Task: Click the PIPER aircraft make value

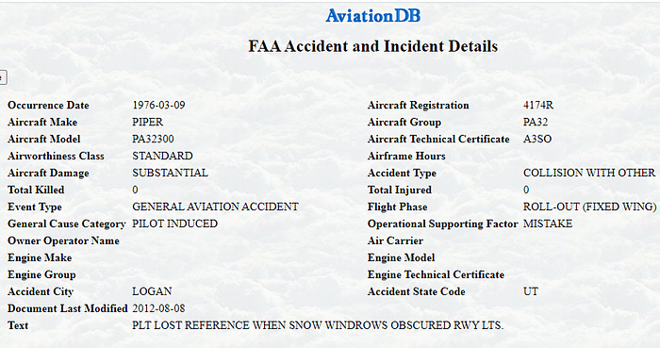Action: [x=147, y=122]
